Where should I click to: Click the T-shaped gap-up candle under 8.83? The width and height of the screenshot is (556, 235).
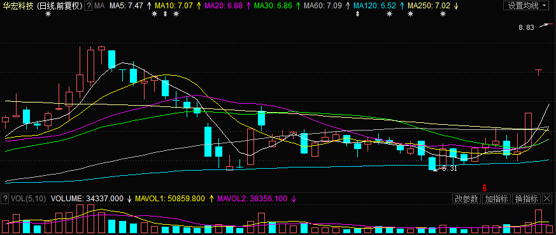539,73
